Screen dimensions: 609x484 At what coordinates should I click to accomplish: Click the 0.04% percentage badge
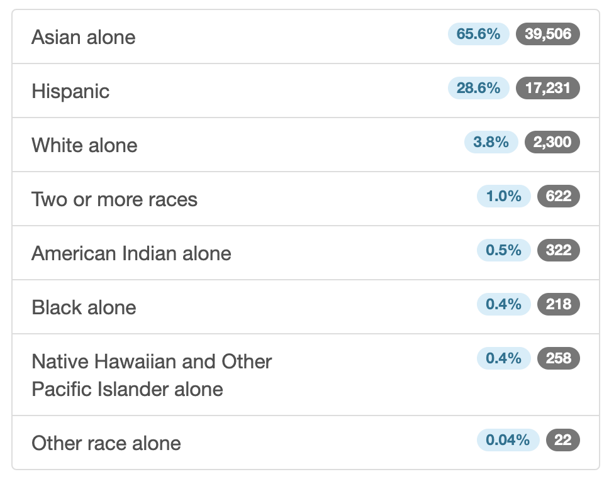tap(508, 440)
